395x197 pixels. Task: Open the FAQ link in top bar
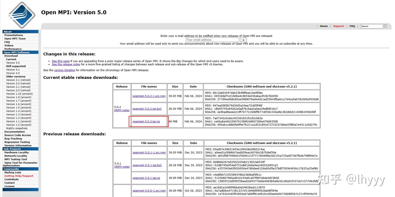click(352, 26)
